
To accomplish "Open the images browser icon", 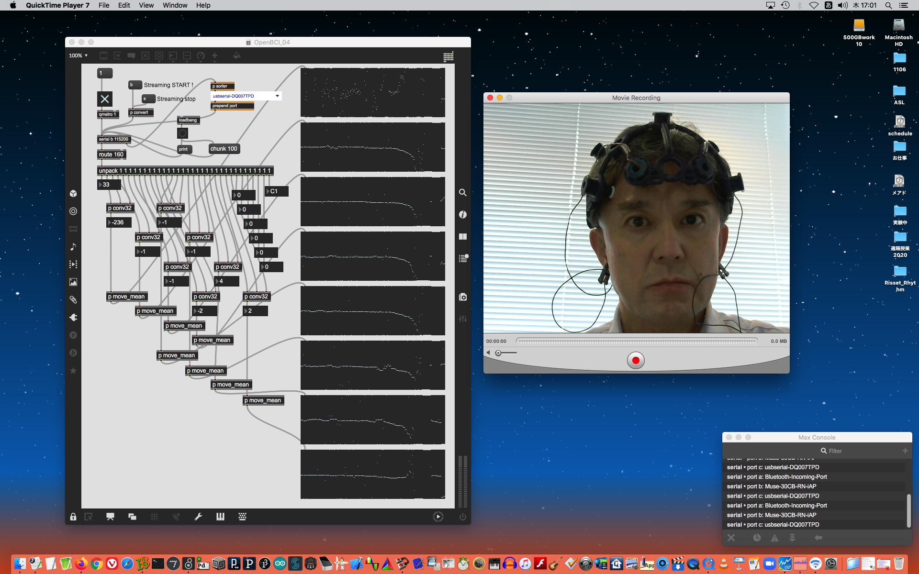I will [73, 282].
